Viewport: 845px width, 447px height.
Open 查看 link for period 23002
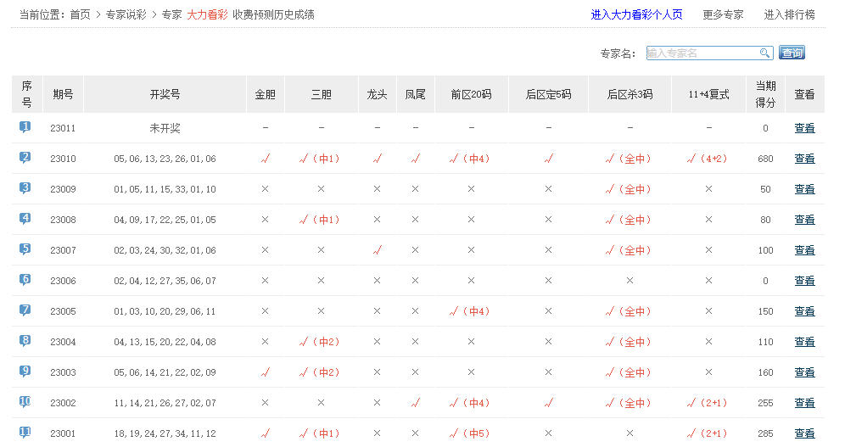(x=804, y=403)
